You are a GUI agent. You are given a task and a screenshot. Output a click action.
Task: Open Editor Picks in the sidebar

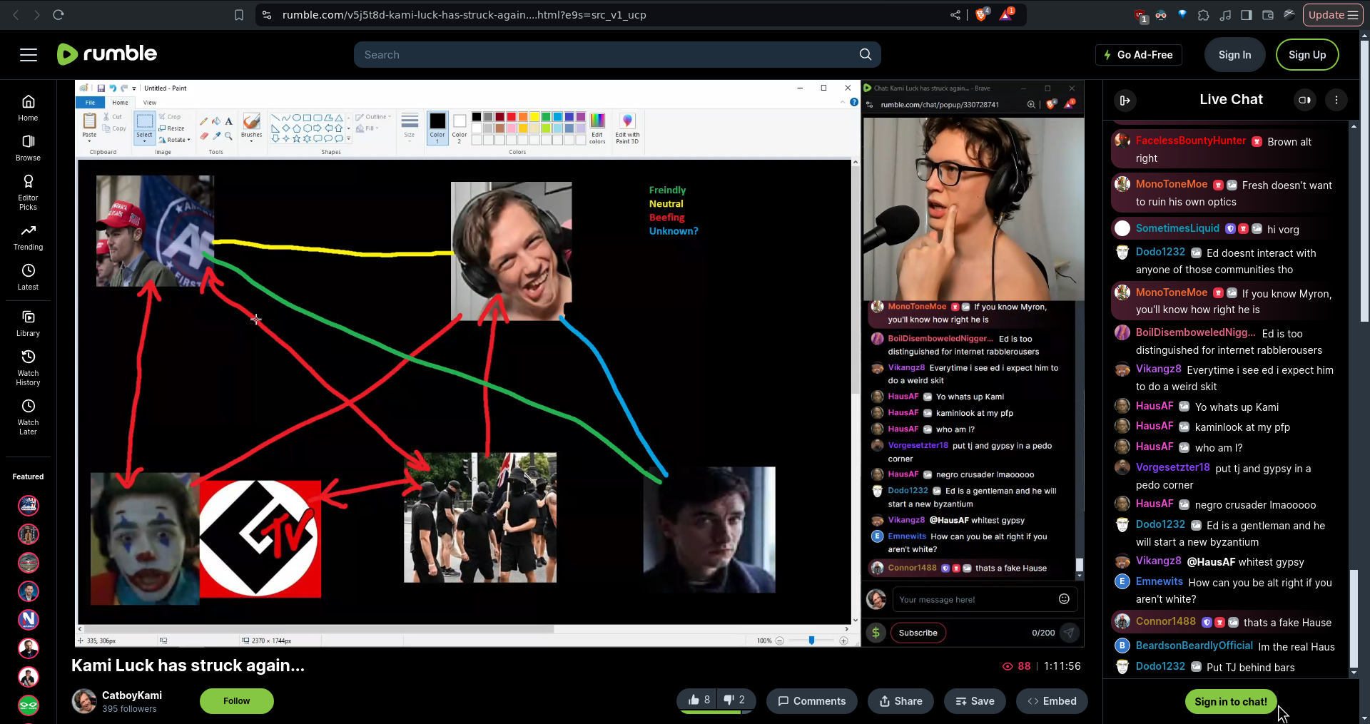pyautogui.click(x=28, y=192)
